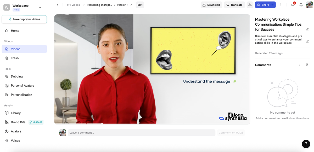Open the three-dot more options menu
Viewport: 314px width, 152px height.
tap(281, 5)
